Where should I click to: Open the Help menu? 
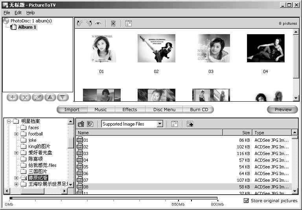click(31, 13)
